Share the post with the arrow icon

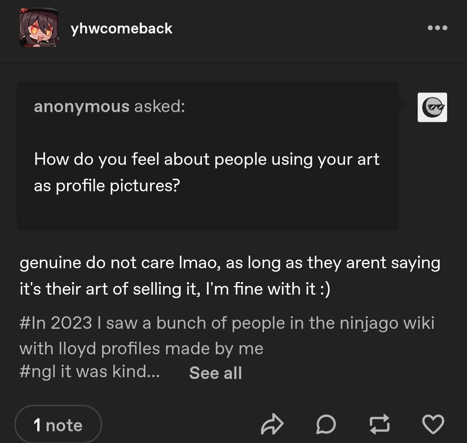point(272,424)
